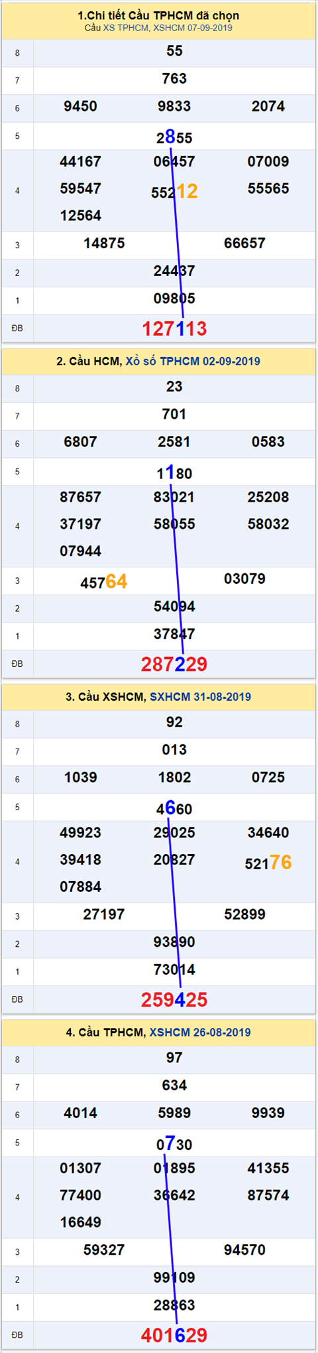Click the '2. Cầu HCM' heading text
This screenshot has width=318, height=1353.
89,361
